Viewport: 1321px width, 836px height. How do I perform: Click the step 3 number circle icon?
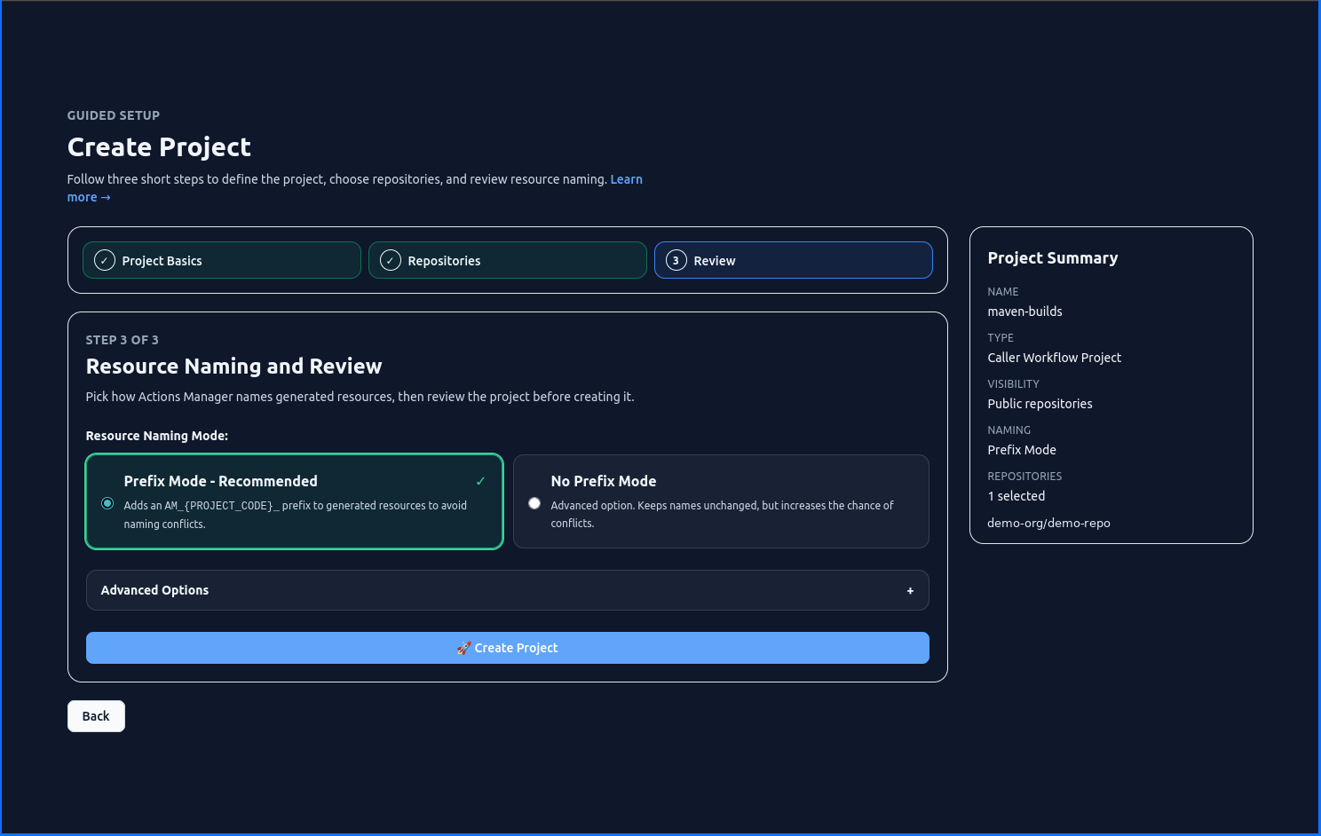676,260
